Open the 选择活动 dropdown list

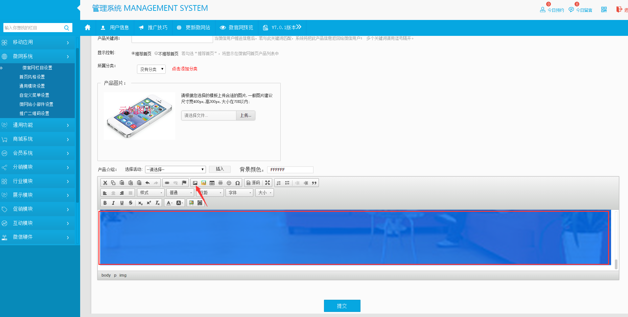click(x=175, y=169)
